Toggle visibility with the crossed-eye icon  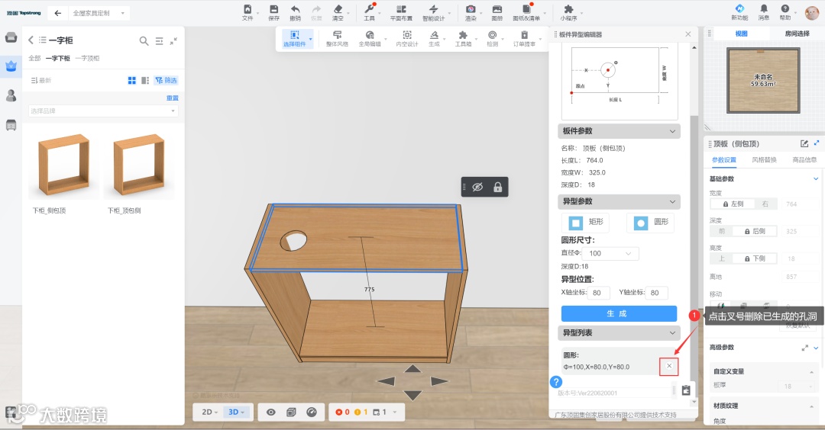point(477,187)
